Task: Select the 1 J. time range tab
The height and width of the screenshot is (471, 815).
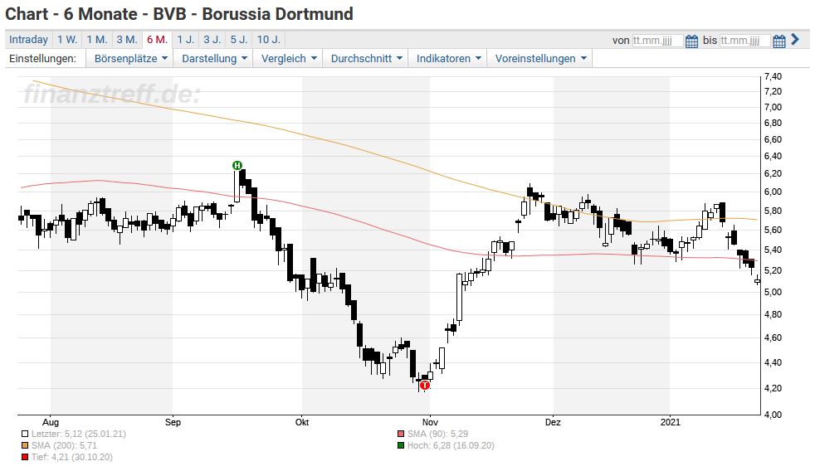Action: pyautogui.click(x=186, y=40)
